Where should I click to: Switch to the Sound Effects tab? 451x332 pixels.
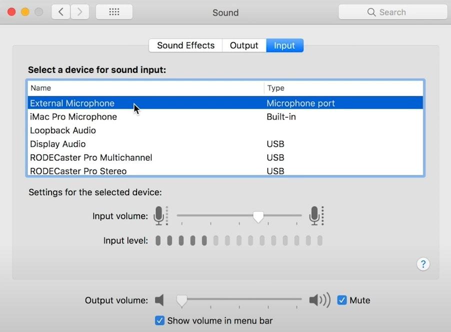tap(185, 45)
